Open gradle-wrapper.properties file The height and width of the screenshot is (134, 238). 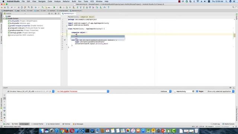pos(26,26)
